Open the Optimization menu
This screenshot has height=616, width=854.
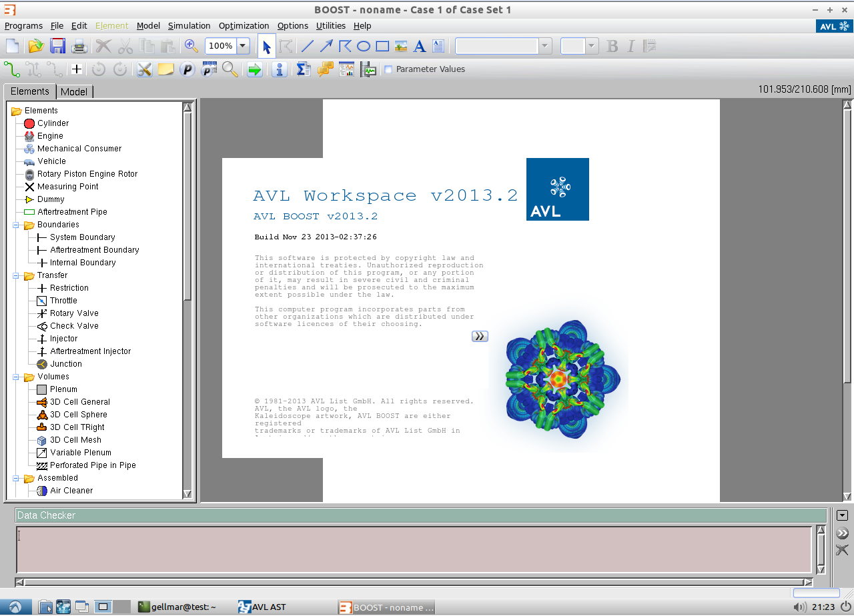tap(244, 26)
